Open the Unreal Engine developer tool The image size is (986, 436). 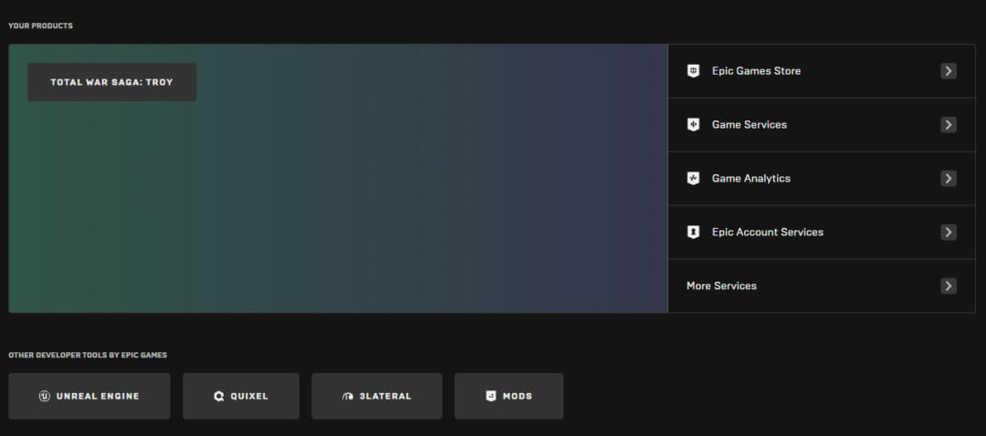click(89, 397)
